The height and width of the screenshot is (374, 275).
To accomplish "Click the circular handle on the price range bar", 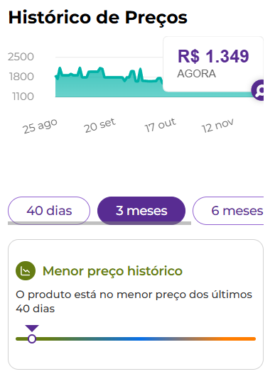I will pyautogui.click(x=32, y=339).
